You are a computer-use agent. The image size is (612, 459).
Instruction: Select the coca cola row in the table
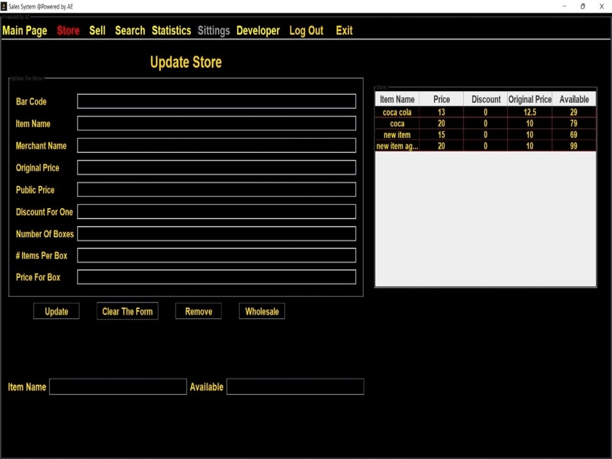point(397,112)
